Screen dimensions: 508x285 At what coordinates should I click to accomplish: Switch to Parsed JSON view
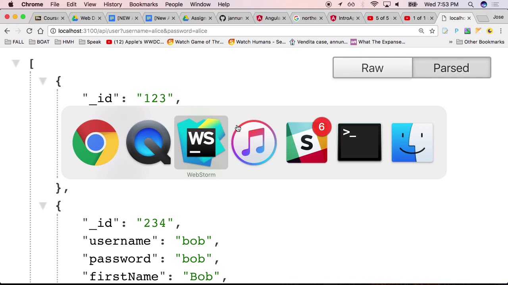(x=451, y=68)
